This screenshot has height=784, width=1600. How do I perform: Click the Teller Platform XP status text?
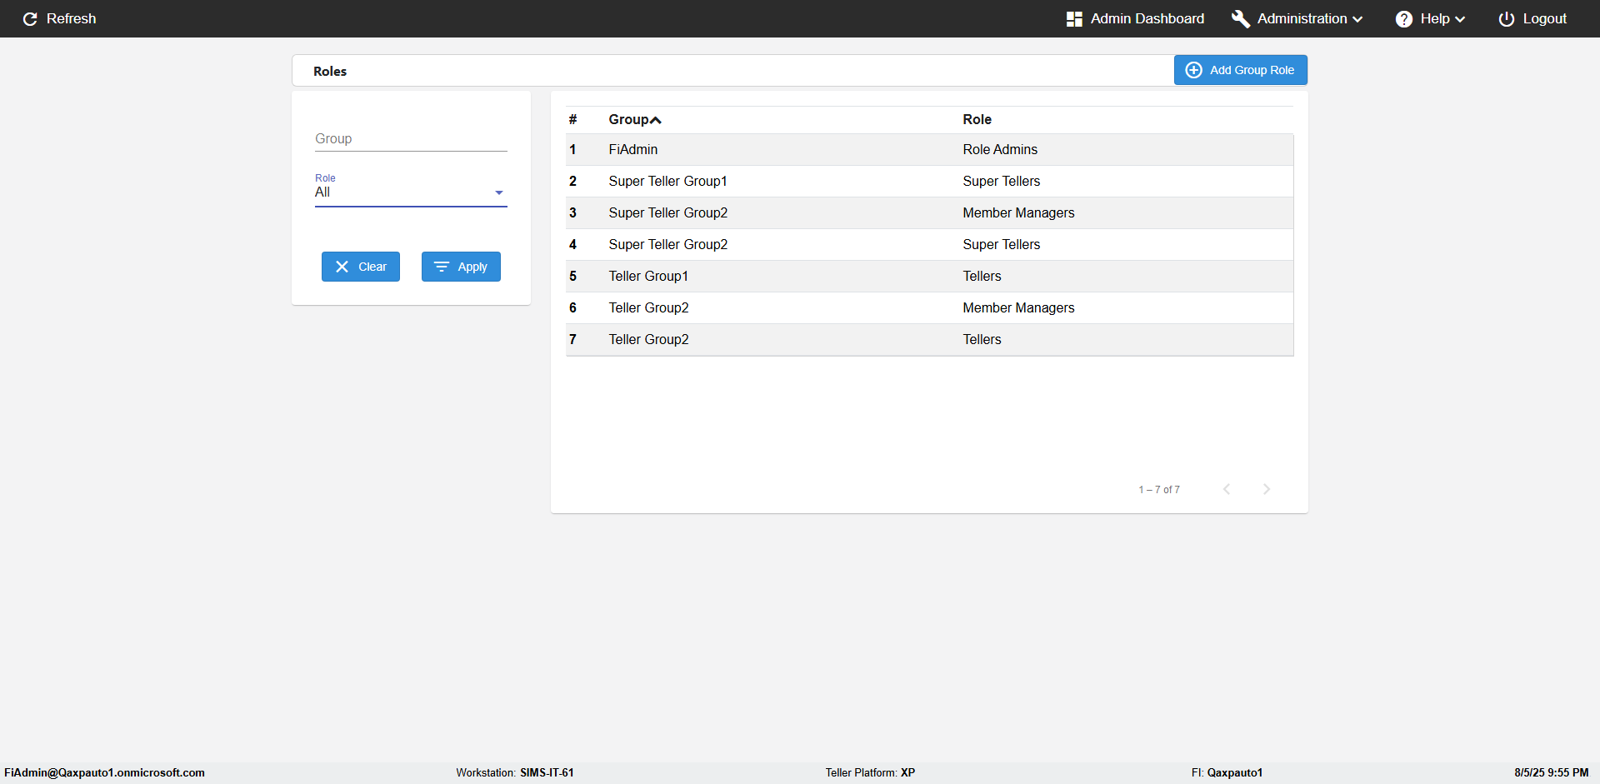[x=870, y=772]
